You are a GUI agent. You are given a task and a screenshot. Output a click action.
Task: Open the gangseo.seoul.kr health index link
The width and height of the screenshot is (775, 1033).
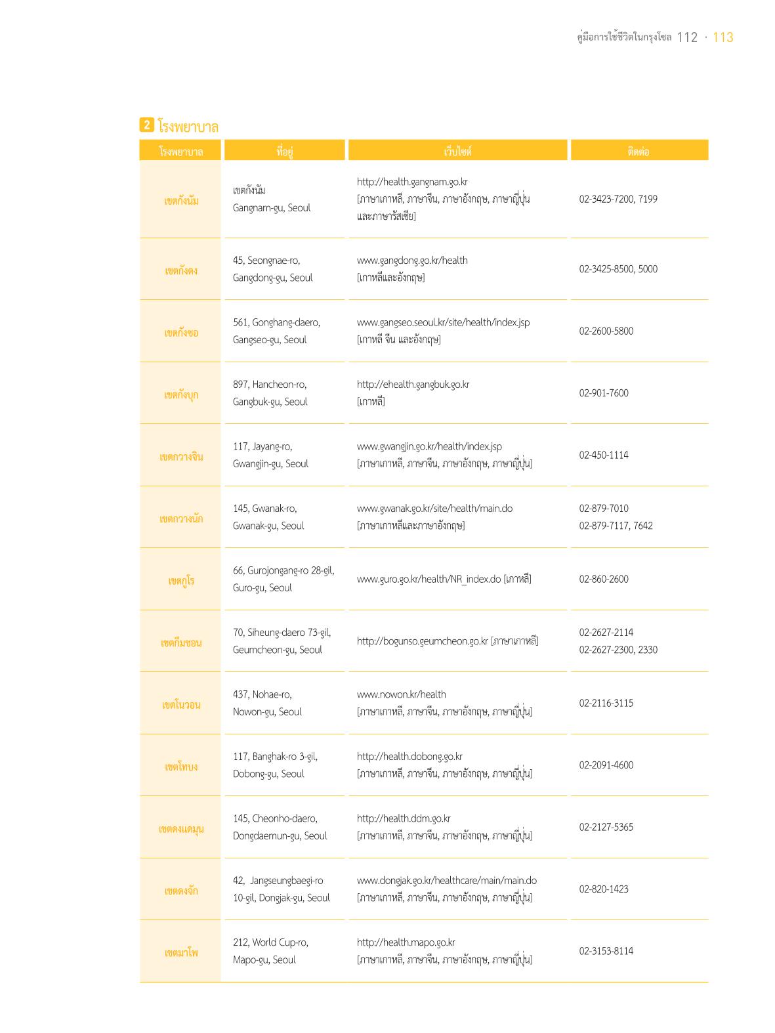point(443,322)
